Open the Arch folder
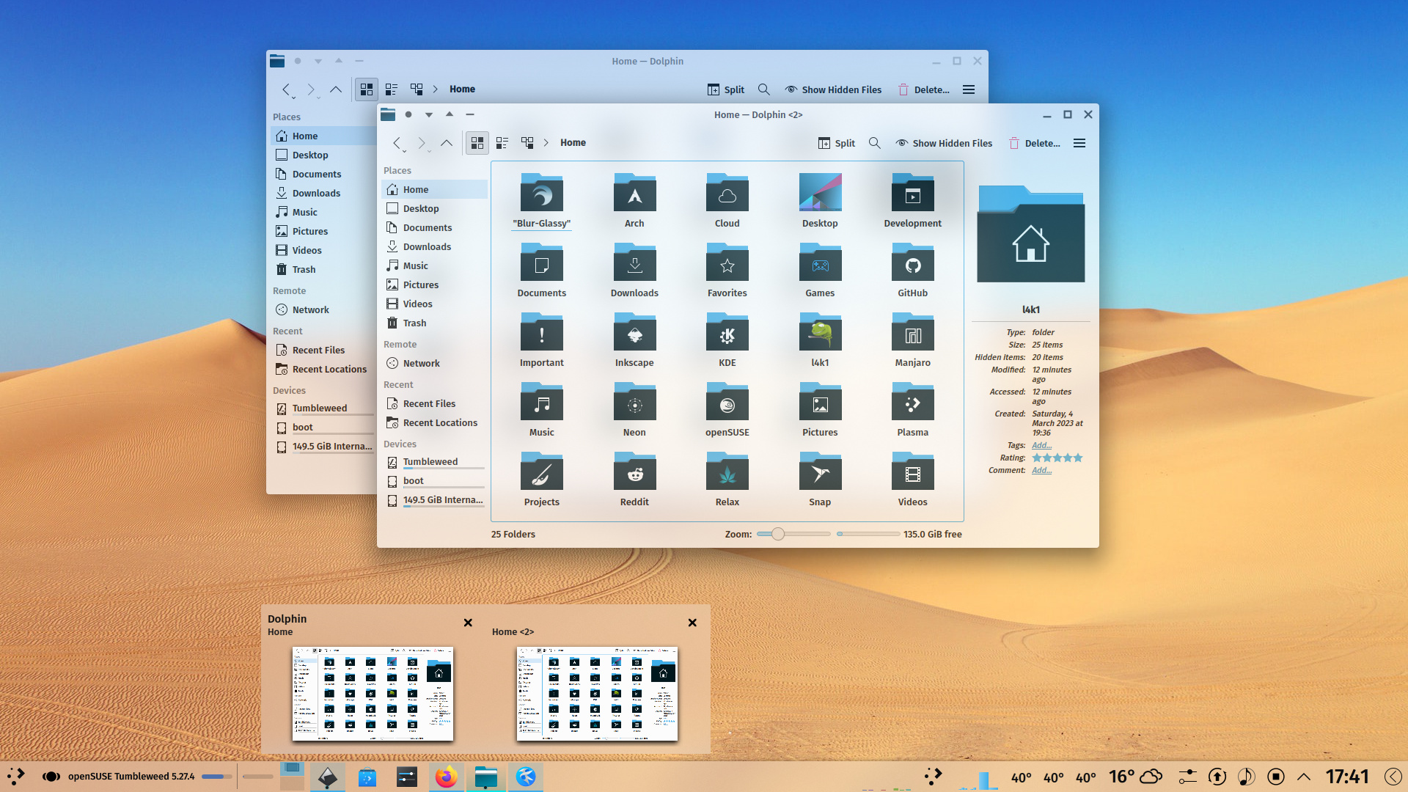 (x=634, y=199)
